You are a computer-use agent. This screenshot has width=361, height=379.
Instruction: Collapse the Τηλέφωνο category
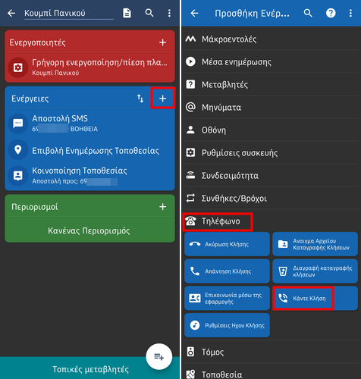tap(271, 221)
